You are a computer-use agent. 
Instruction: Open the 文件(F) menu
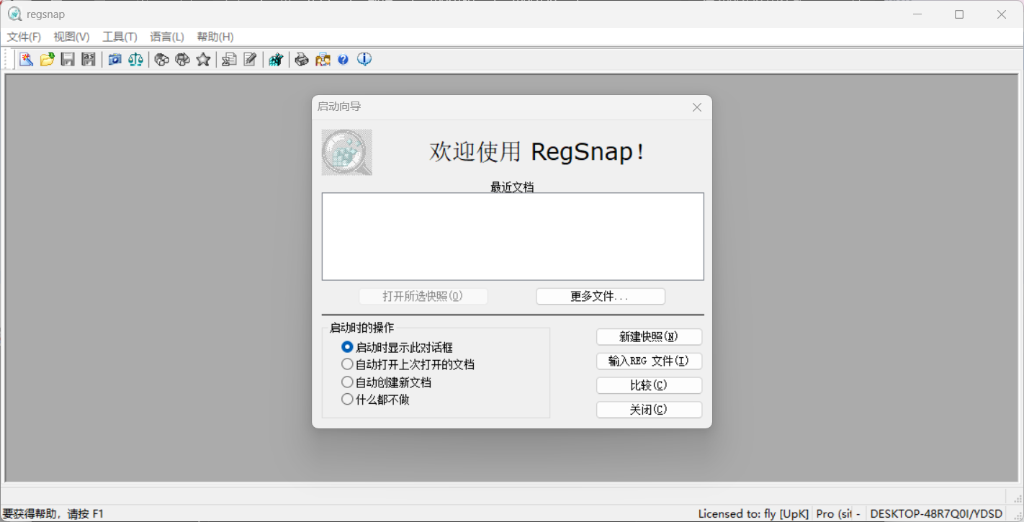(24, 37)
